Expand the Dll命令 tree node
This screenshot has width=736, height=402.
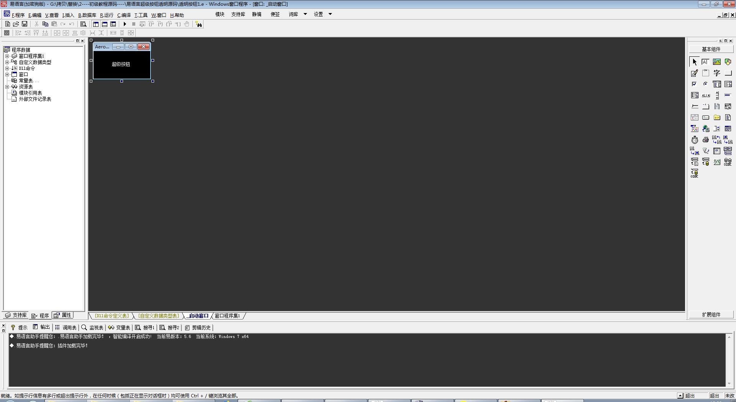tap(7, 68)
